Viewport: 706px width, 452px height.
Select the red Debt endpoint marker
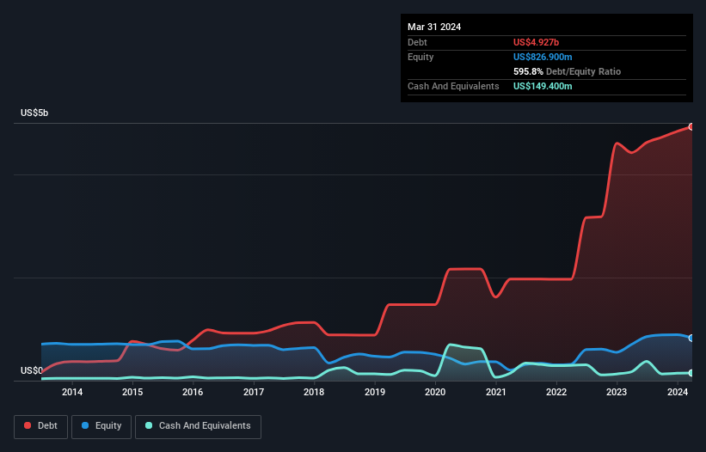(691, 127)
